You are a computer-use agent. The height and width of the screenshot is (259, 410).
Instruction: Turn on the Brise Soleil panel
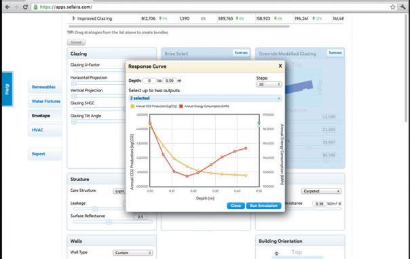click(241, 53)
